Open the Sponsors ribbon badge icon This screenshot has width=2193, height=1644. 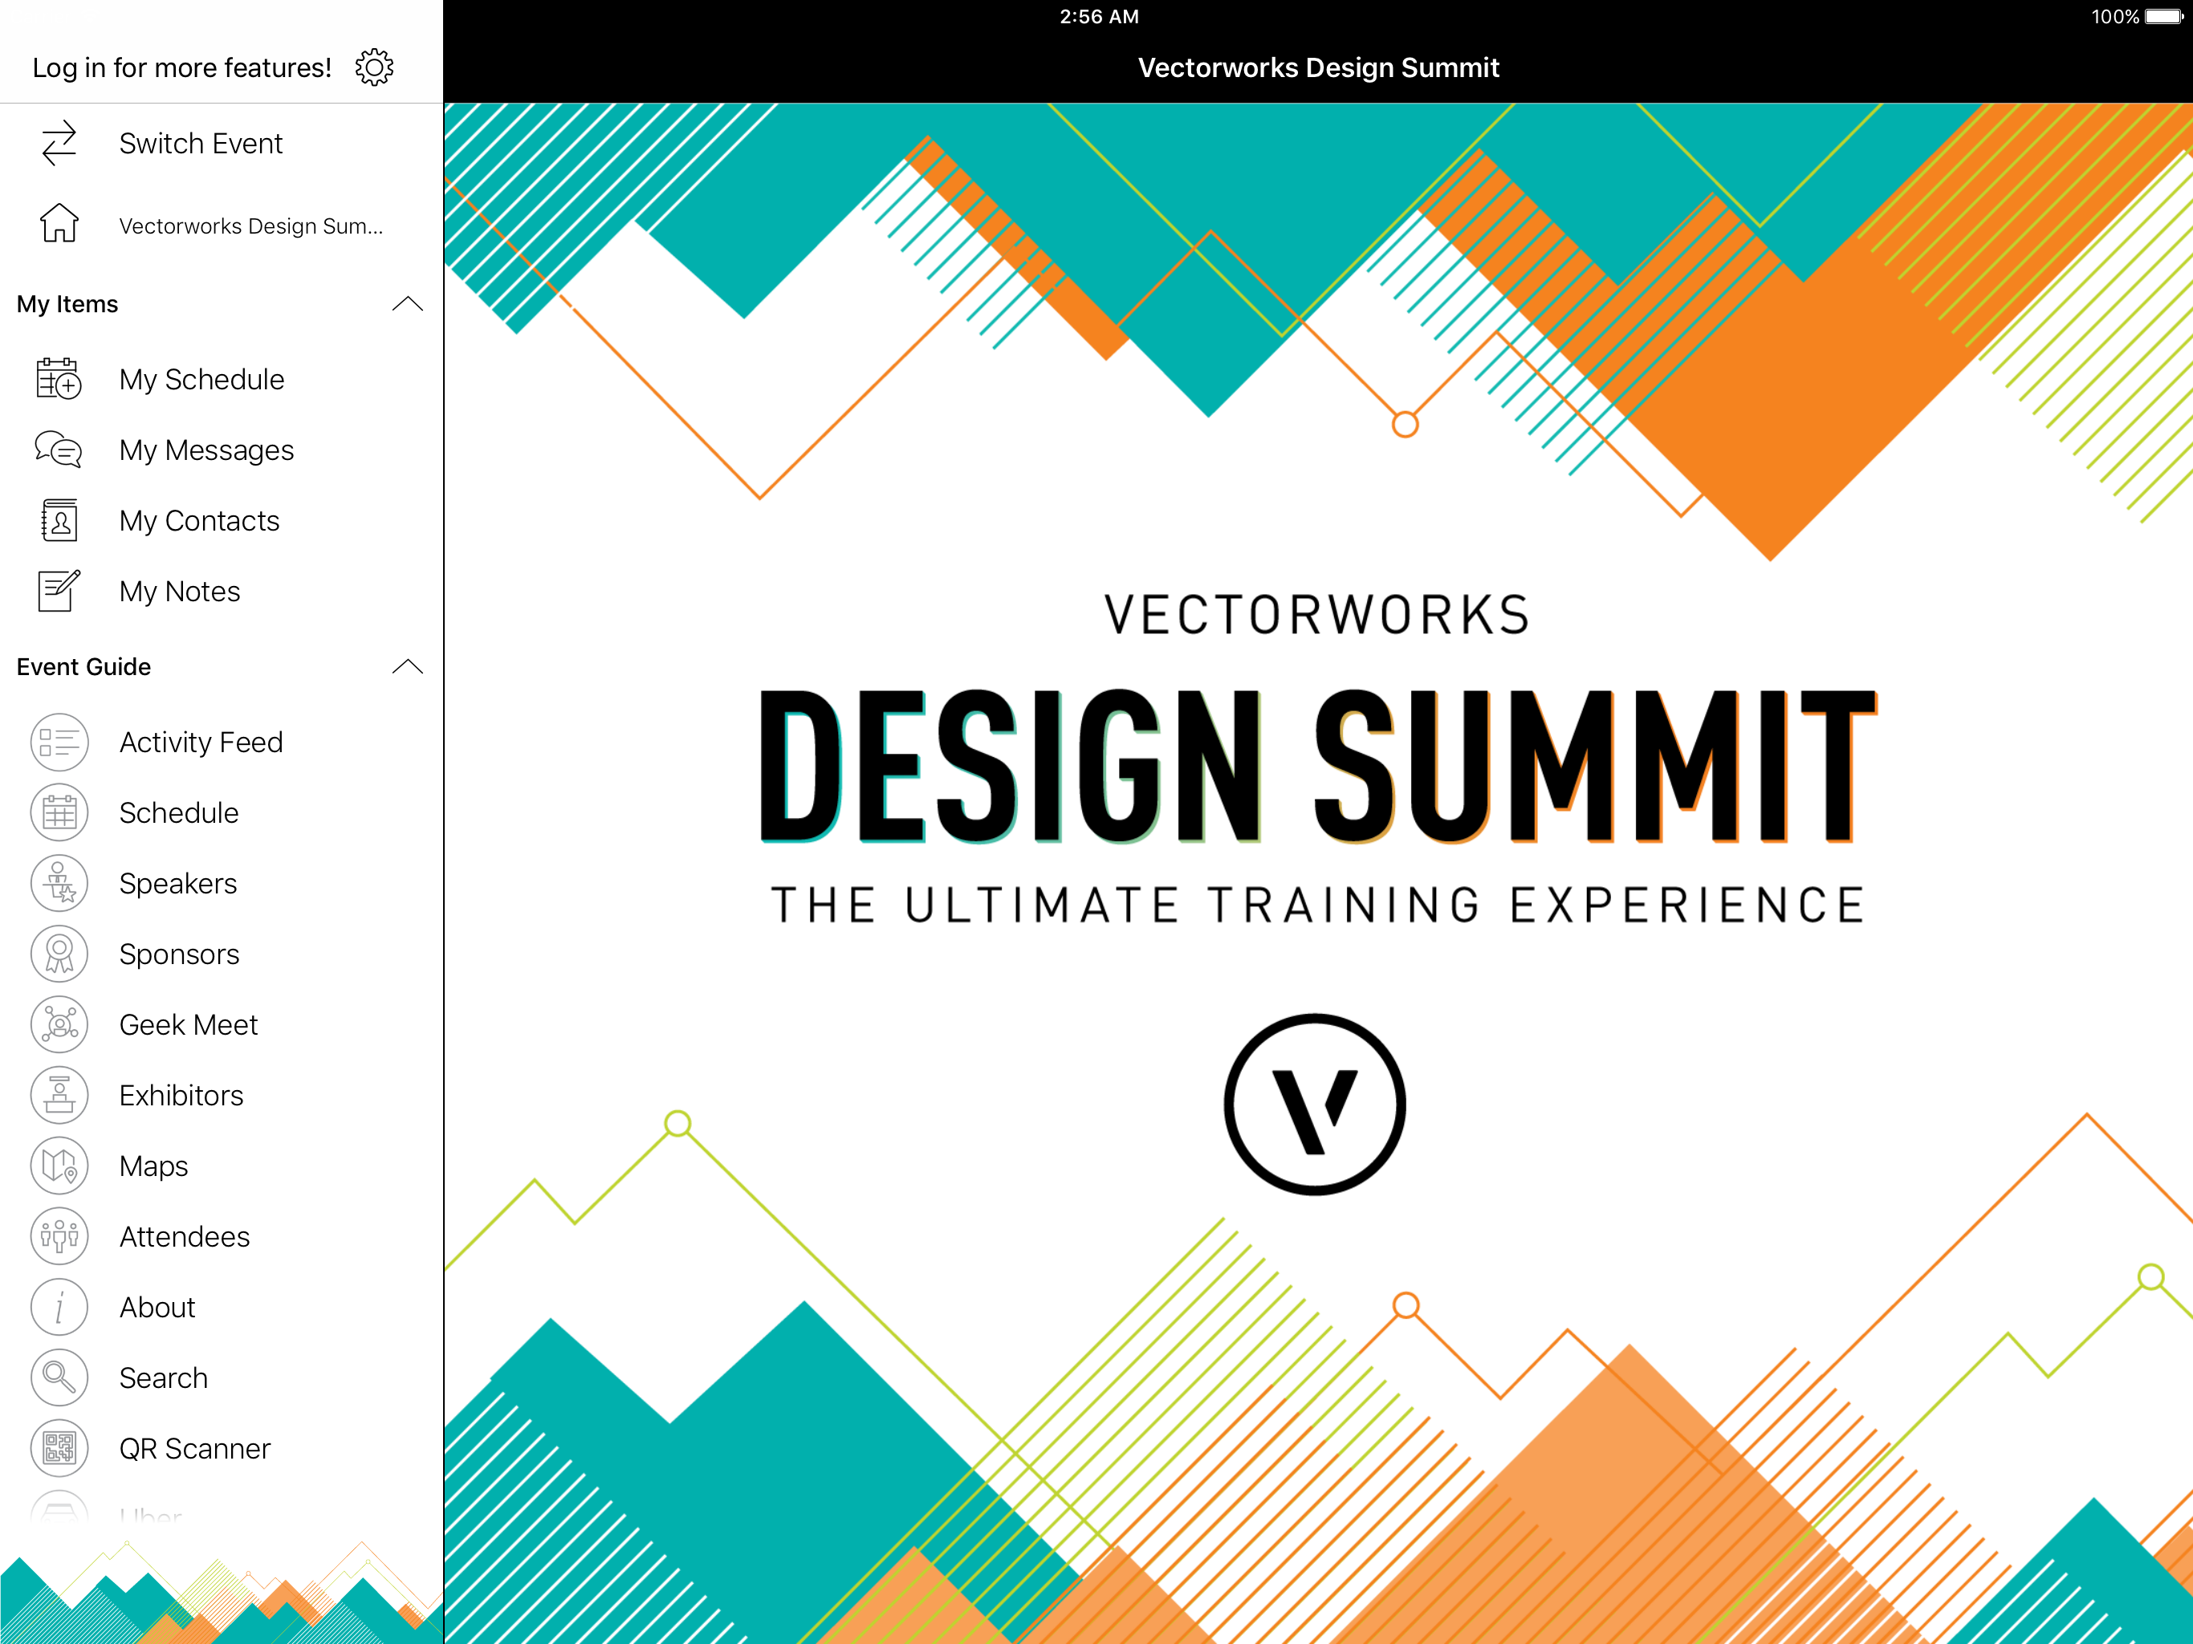(59, 954)
